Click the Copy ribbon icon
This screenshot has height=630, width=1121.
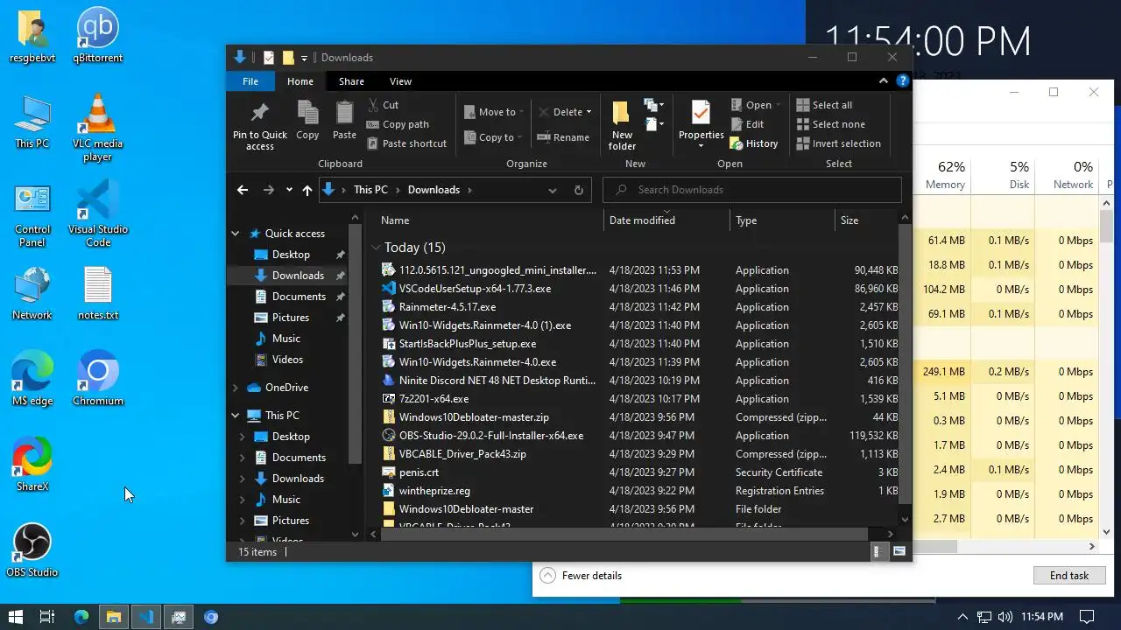click(307, 113)
